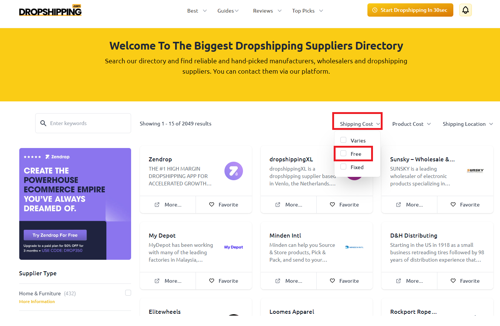Focus the Enter keywords search field
The height and width of the screenshot is (326, 500).
pyautogui.click(x=83, y=123)
